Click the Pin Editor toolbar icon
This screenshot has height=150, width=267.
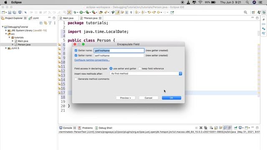(x=172, y=12)
